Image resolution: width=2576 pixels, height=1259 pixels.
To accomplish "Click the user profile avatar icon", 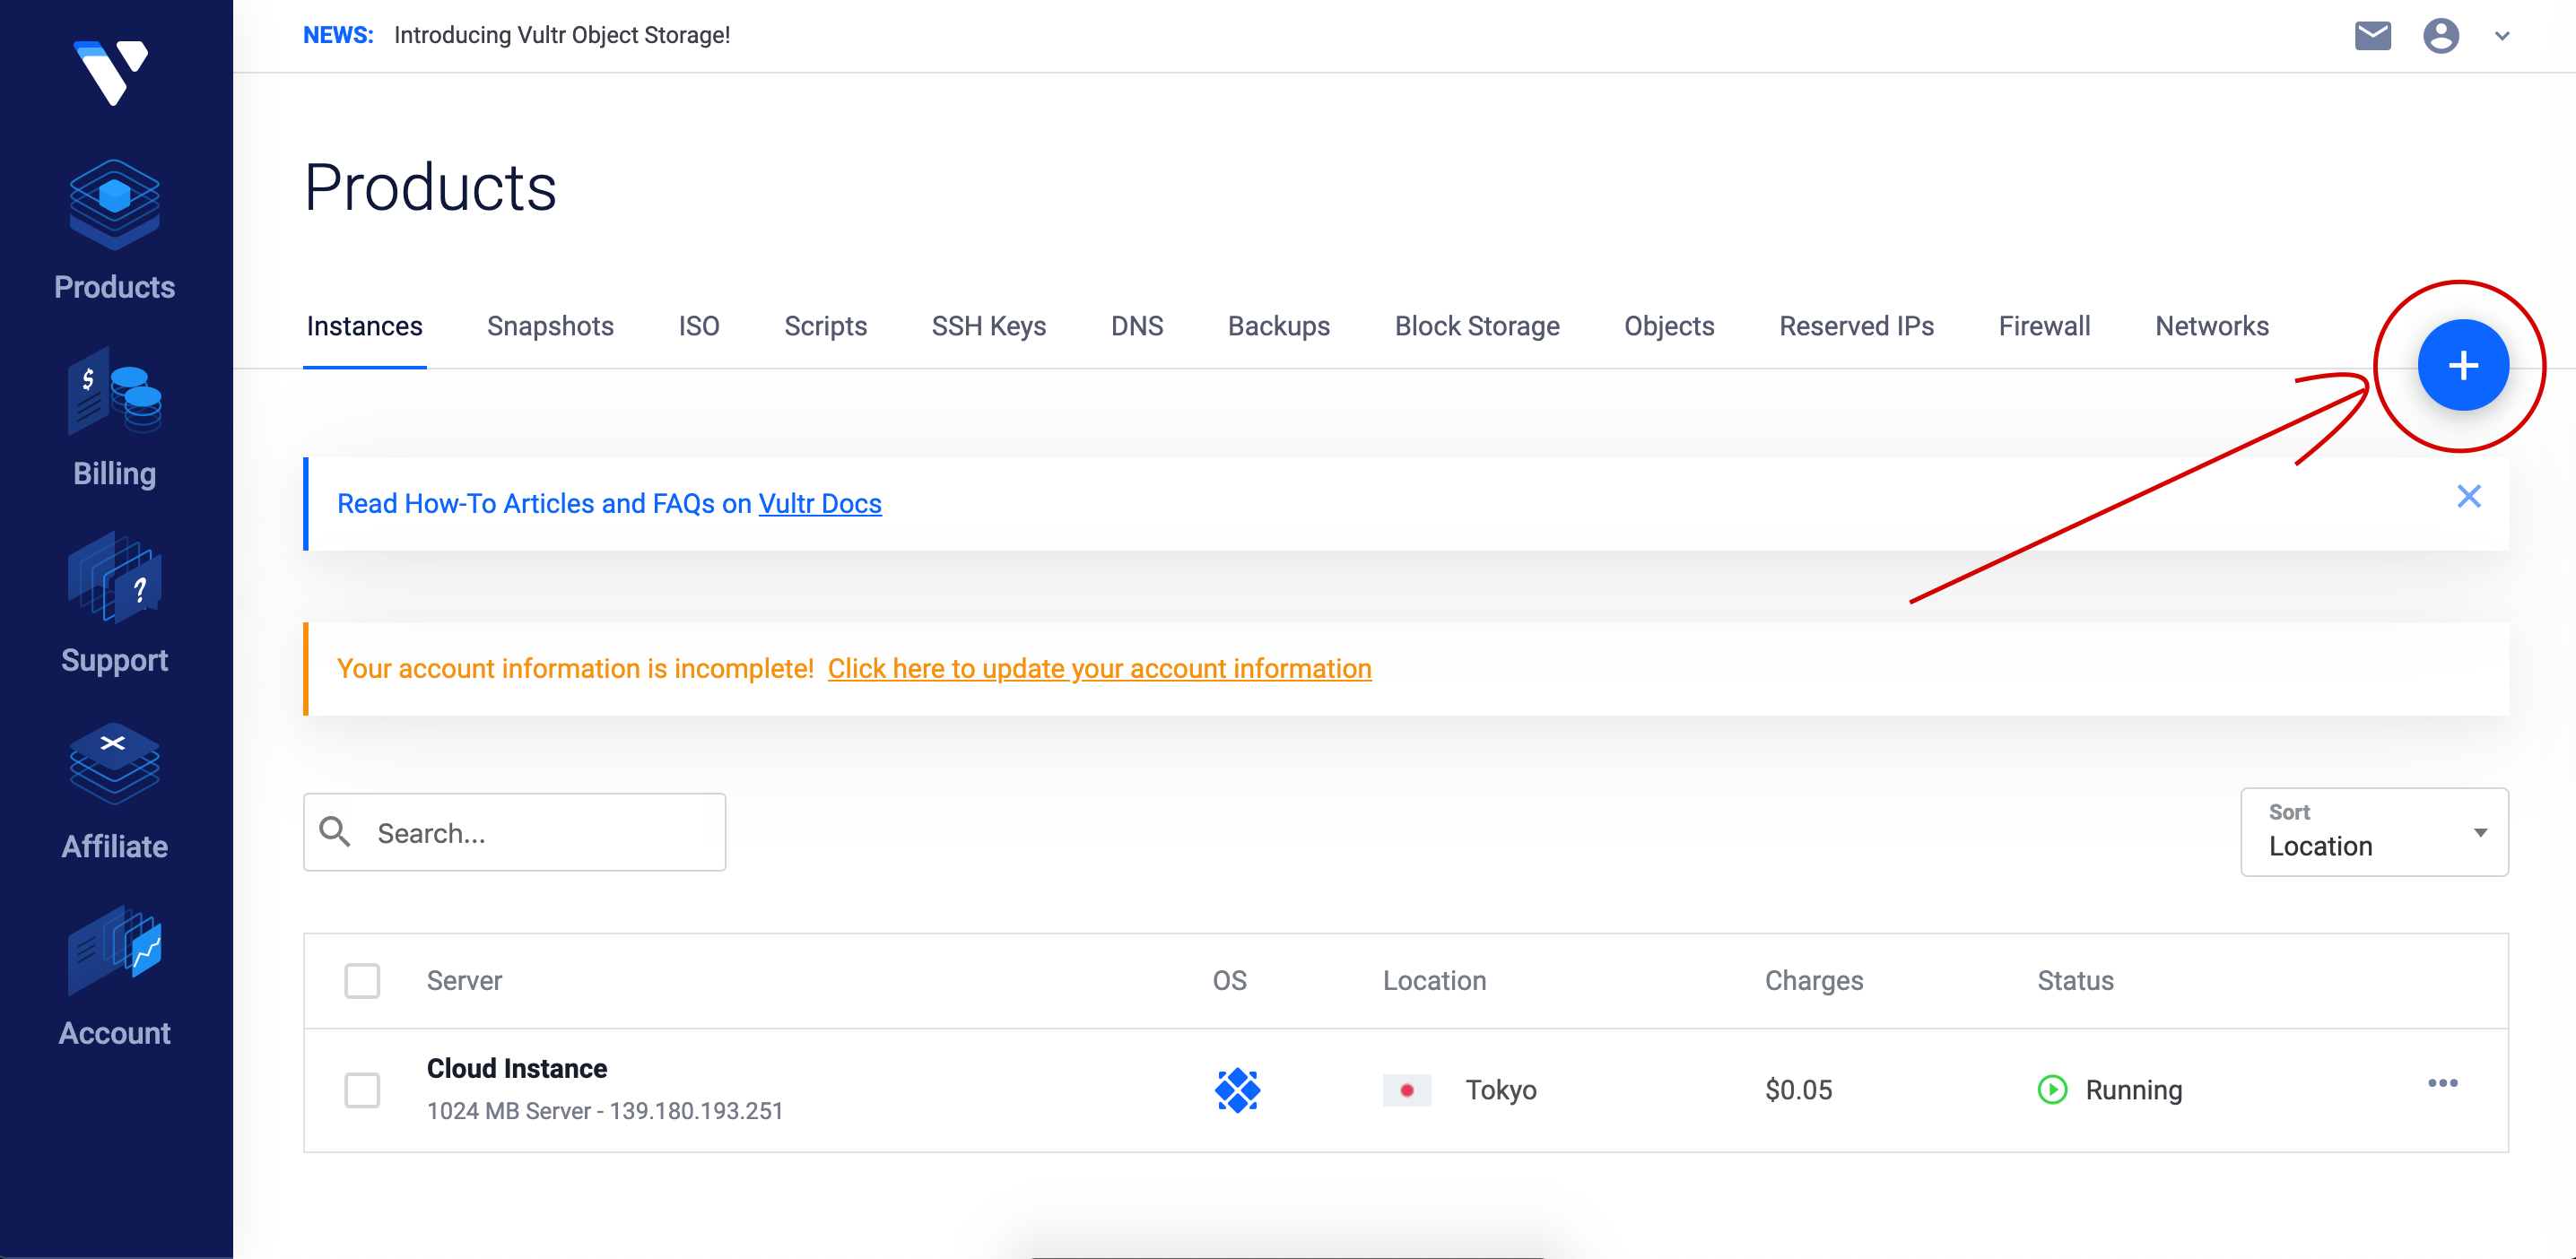I will [2440, 36].
